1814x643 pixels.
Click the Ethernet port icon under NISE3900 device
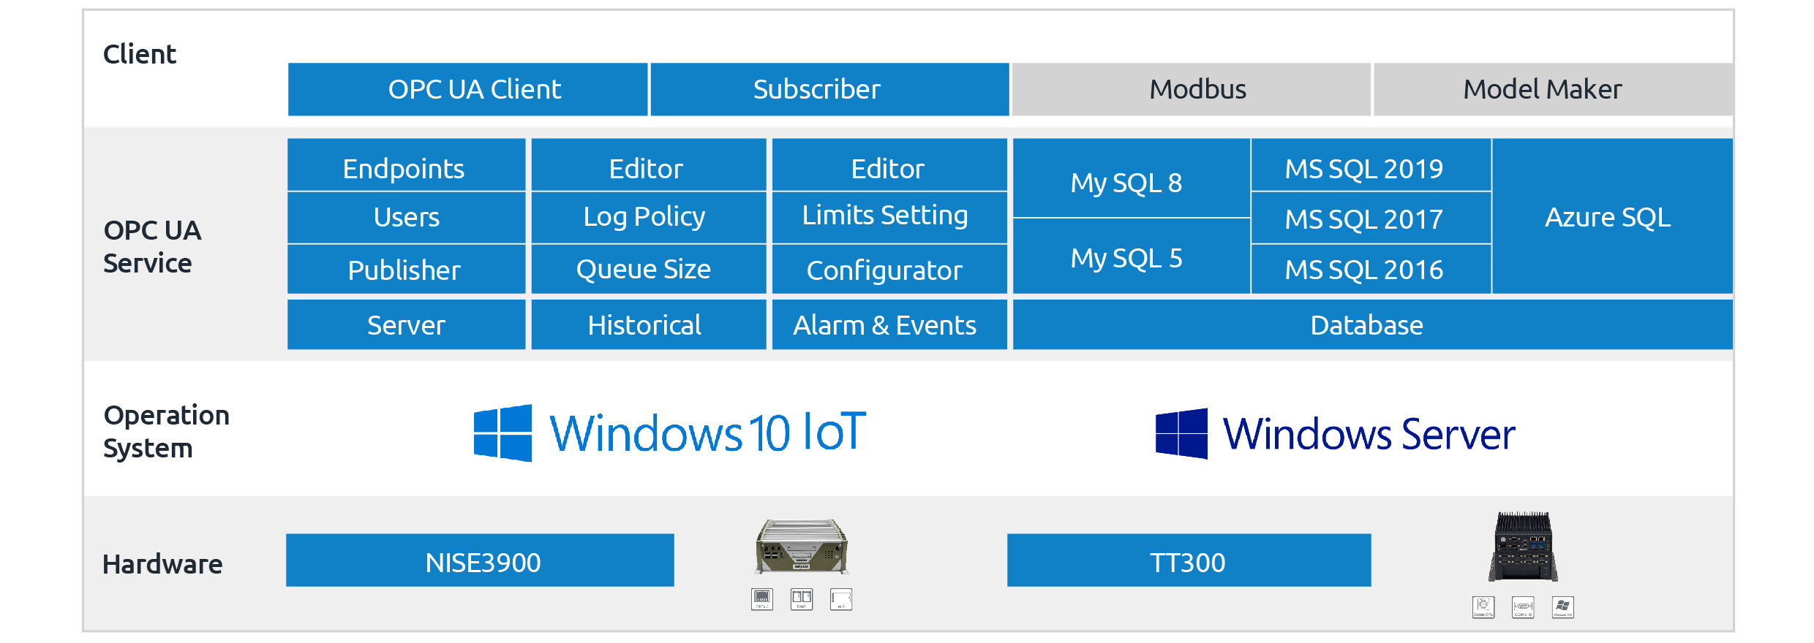762,599
